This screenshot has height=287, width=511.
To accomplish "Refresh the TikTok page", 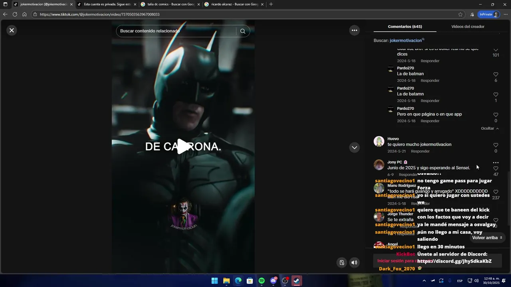I will [x=15, y=14].
